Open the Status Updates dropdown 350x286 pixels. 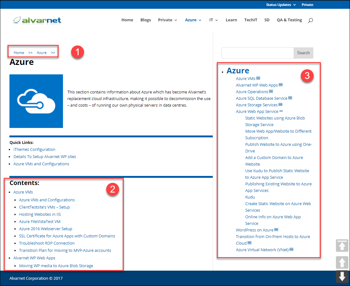[x=281, y=5]
